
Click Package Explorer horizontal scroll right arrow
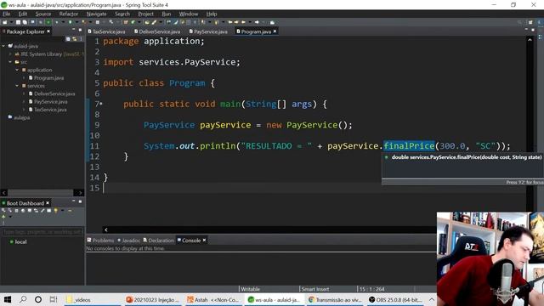[80, 193]
